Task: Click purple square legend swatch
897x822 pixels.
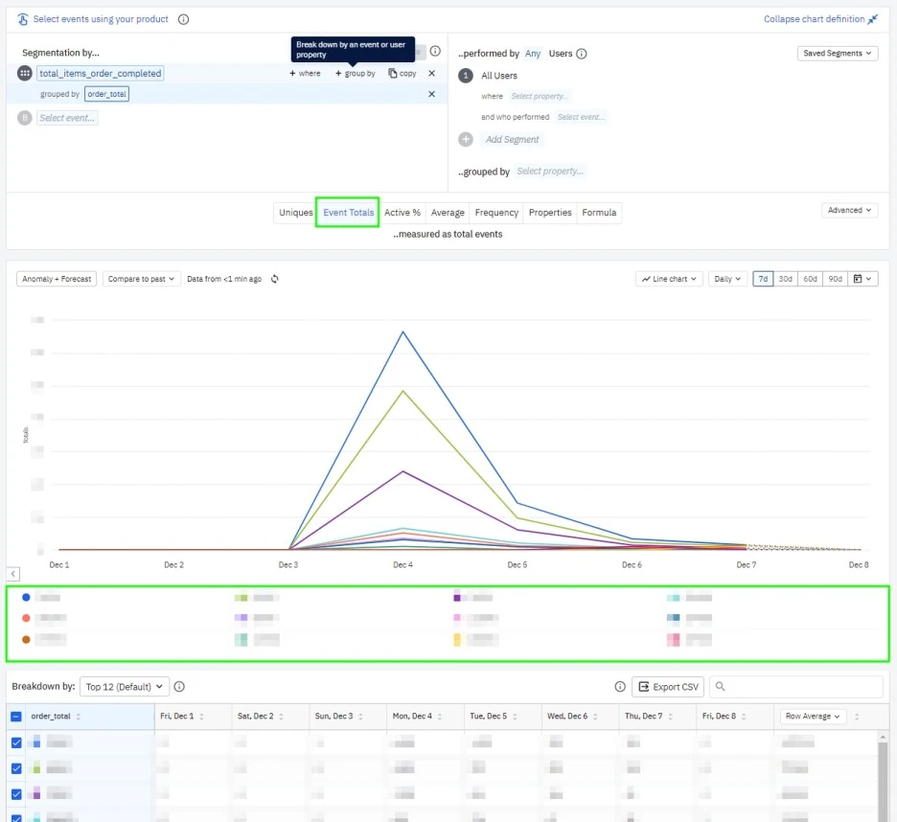Action: [x=457, y=598]
